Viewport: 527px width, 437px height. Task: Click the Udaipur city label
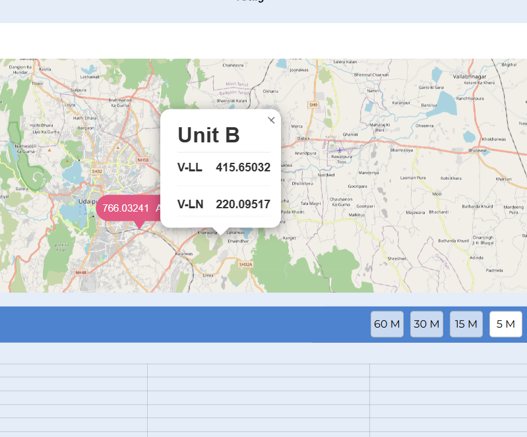coord(87,201)
